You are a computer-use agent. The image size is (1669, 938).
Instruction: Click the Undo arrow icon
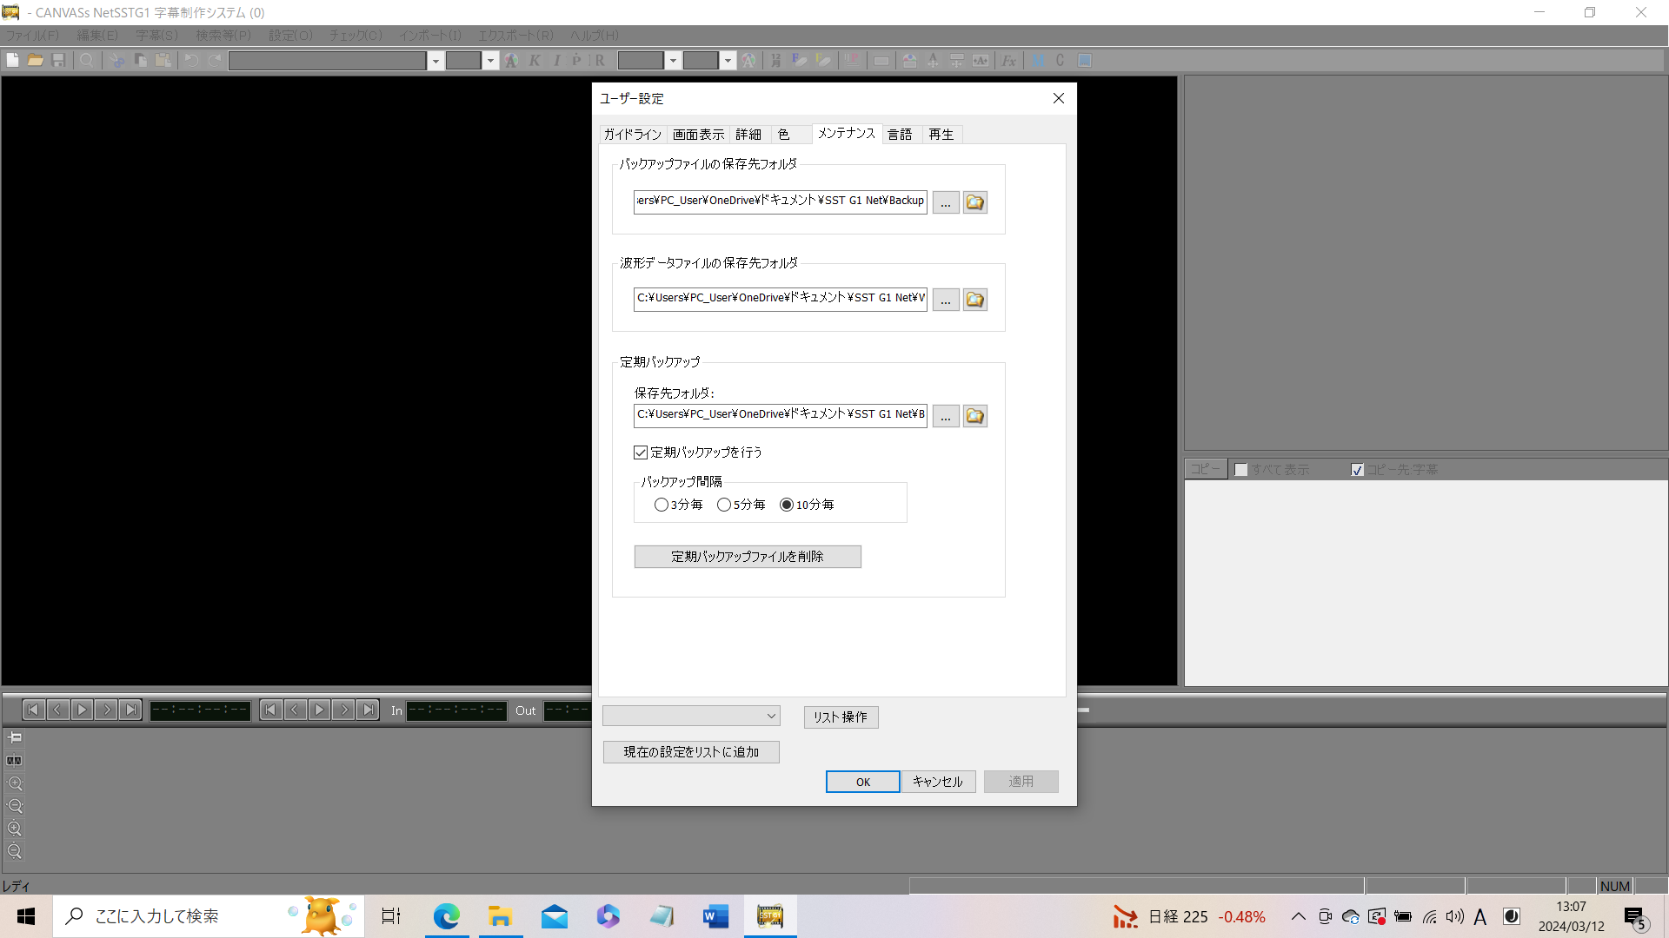(191, 60)
